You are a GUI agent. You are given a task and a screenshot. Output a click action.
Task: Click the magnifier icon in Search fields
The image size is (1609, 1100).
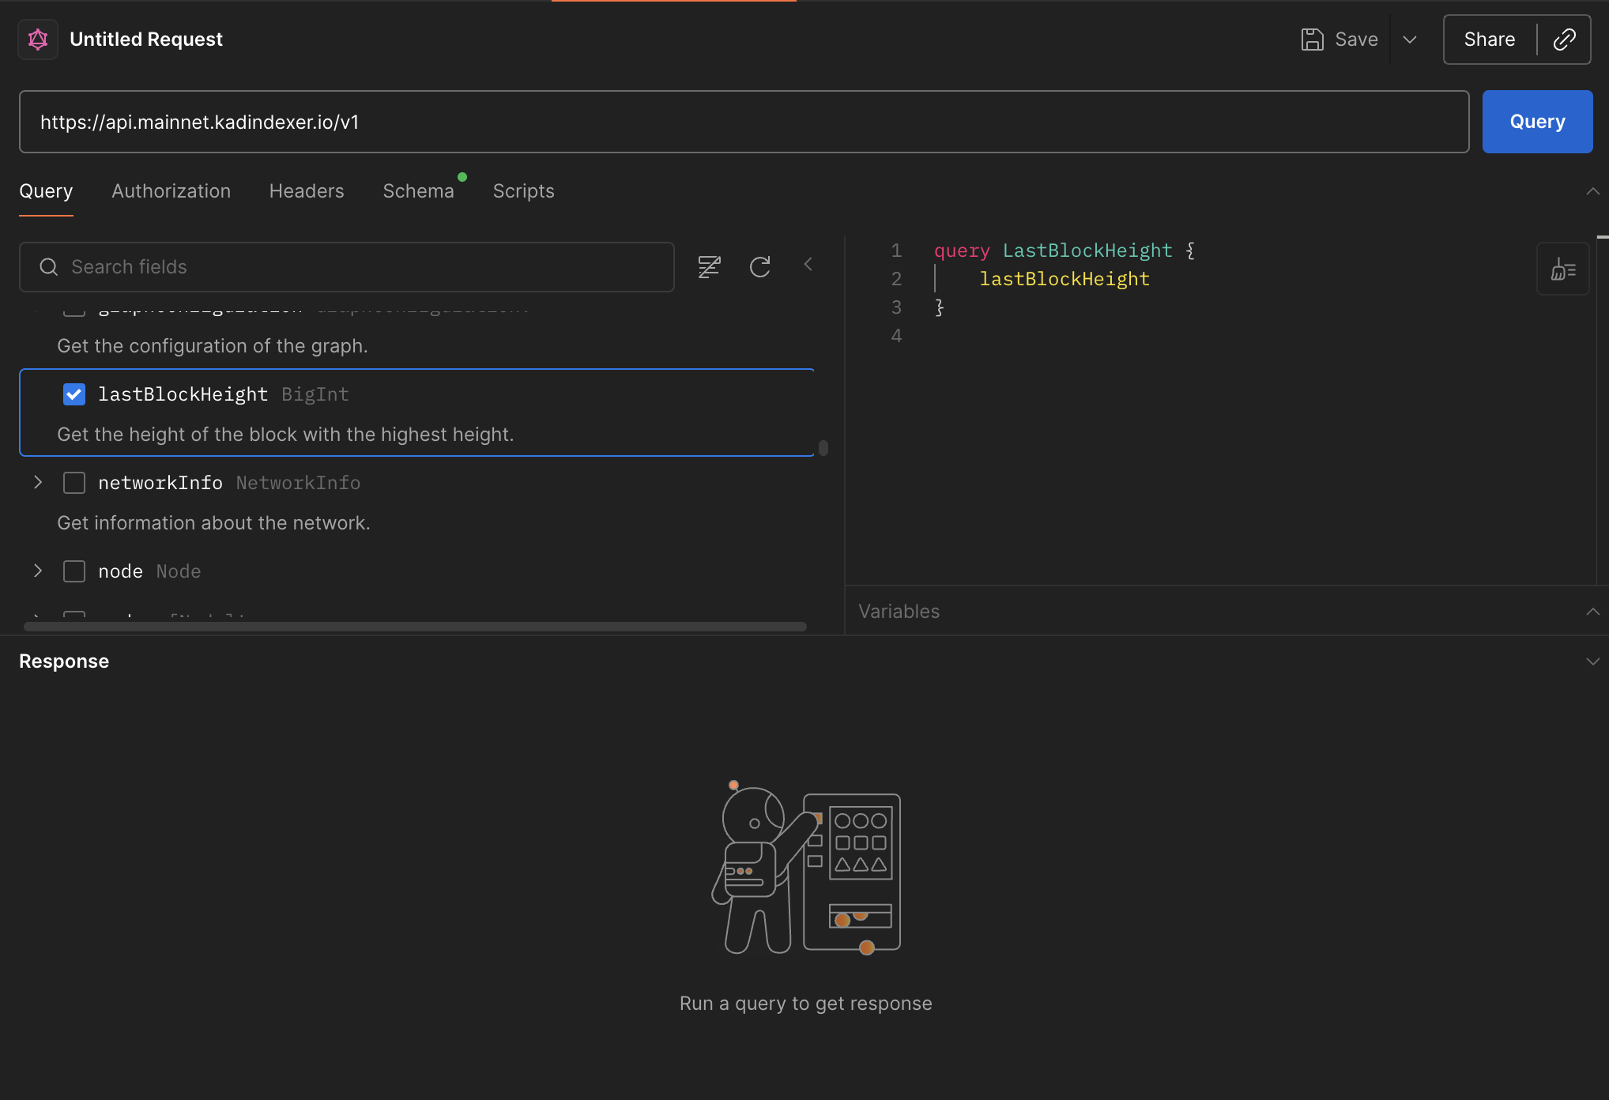pos(49,267)
